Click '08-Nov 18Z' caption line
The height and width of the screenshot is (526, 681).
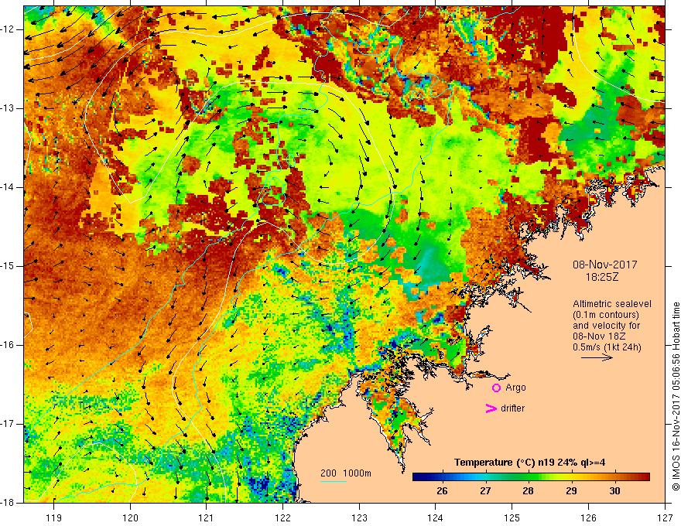coord(601,336)
